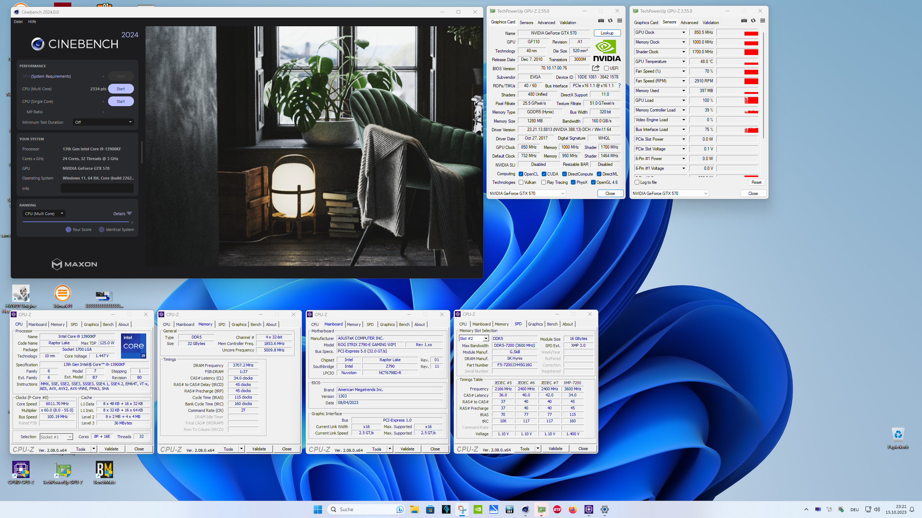The width and height of the screenshot is (922, 518).
Task: Toggle the UEFI checkbox in GPU-Z
Action: click(x=606, y=68)
